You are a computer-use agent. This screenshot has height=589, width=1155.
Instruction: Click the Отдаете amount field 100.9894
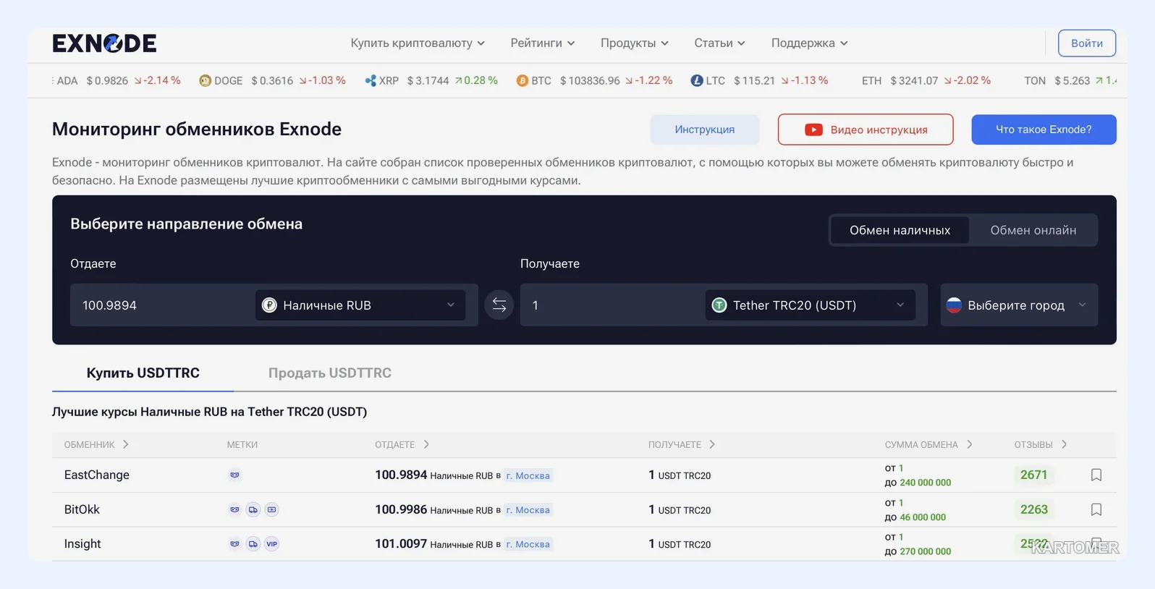coord(162,305)
